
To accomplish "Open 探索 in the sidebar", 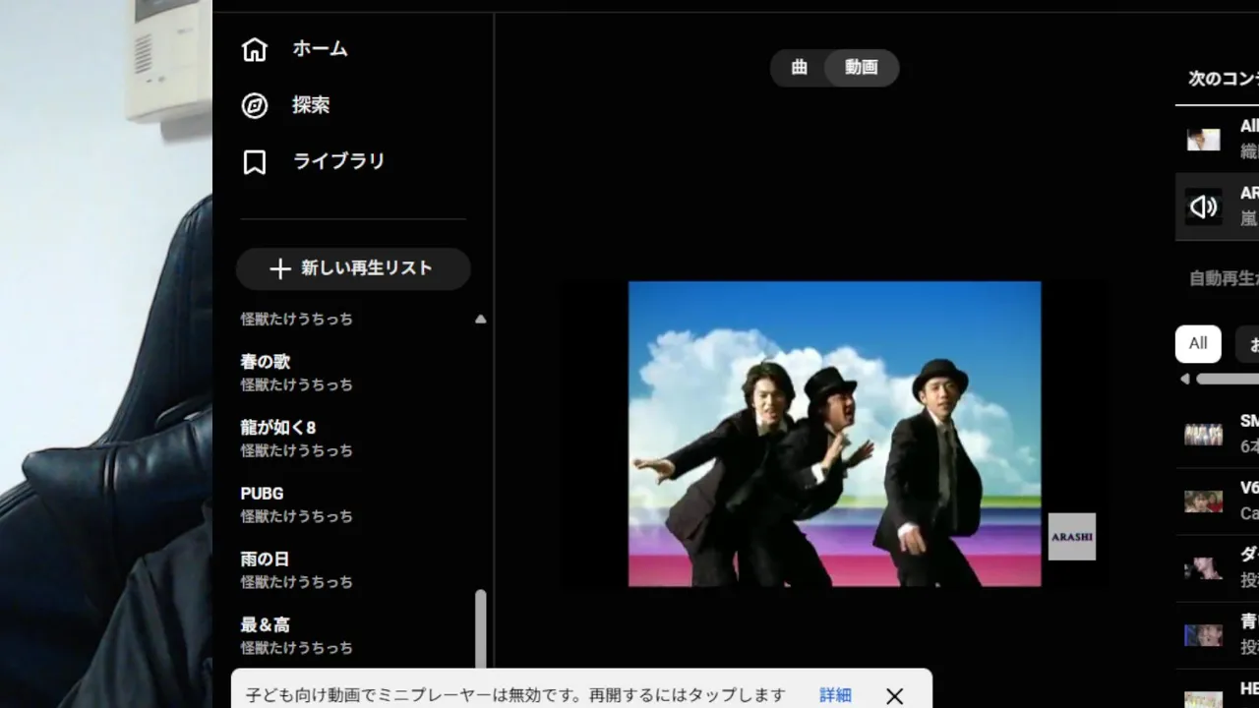I will point(311,104).
